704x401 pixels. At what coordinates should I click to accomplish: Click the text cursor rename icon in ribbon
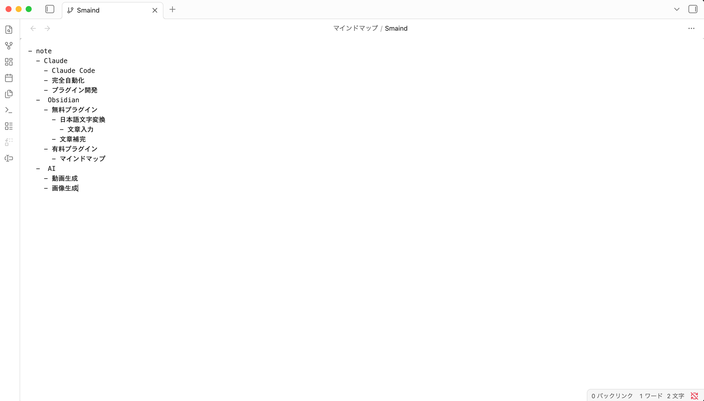[9, 158]
